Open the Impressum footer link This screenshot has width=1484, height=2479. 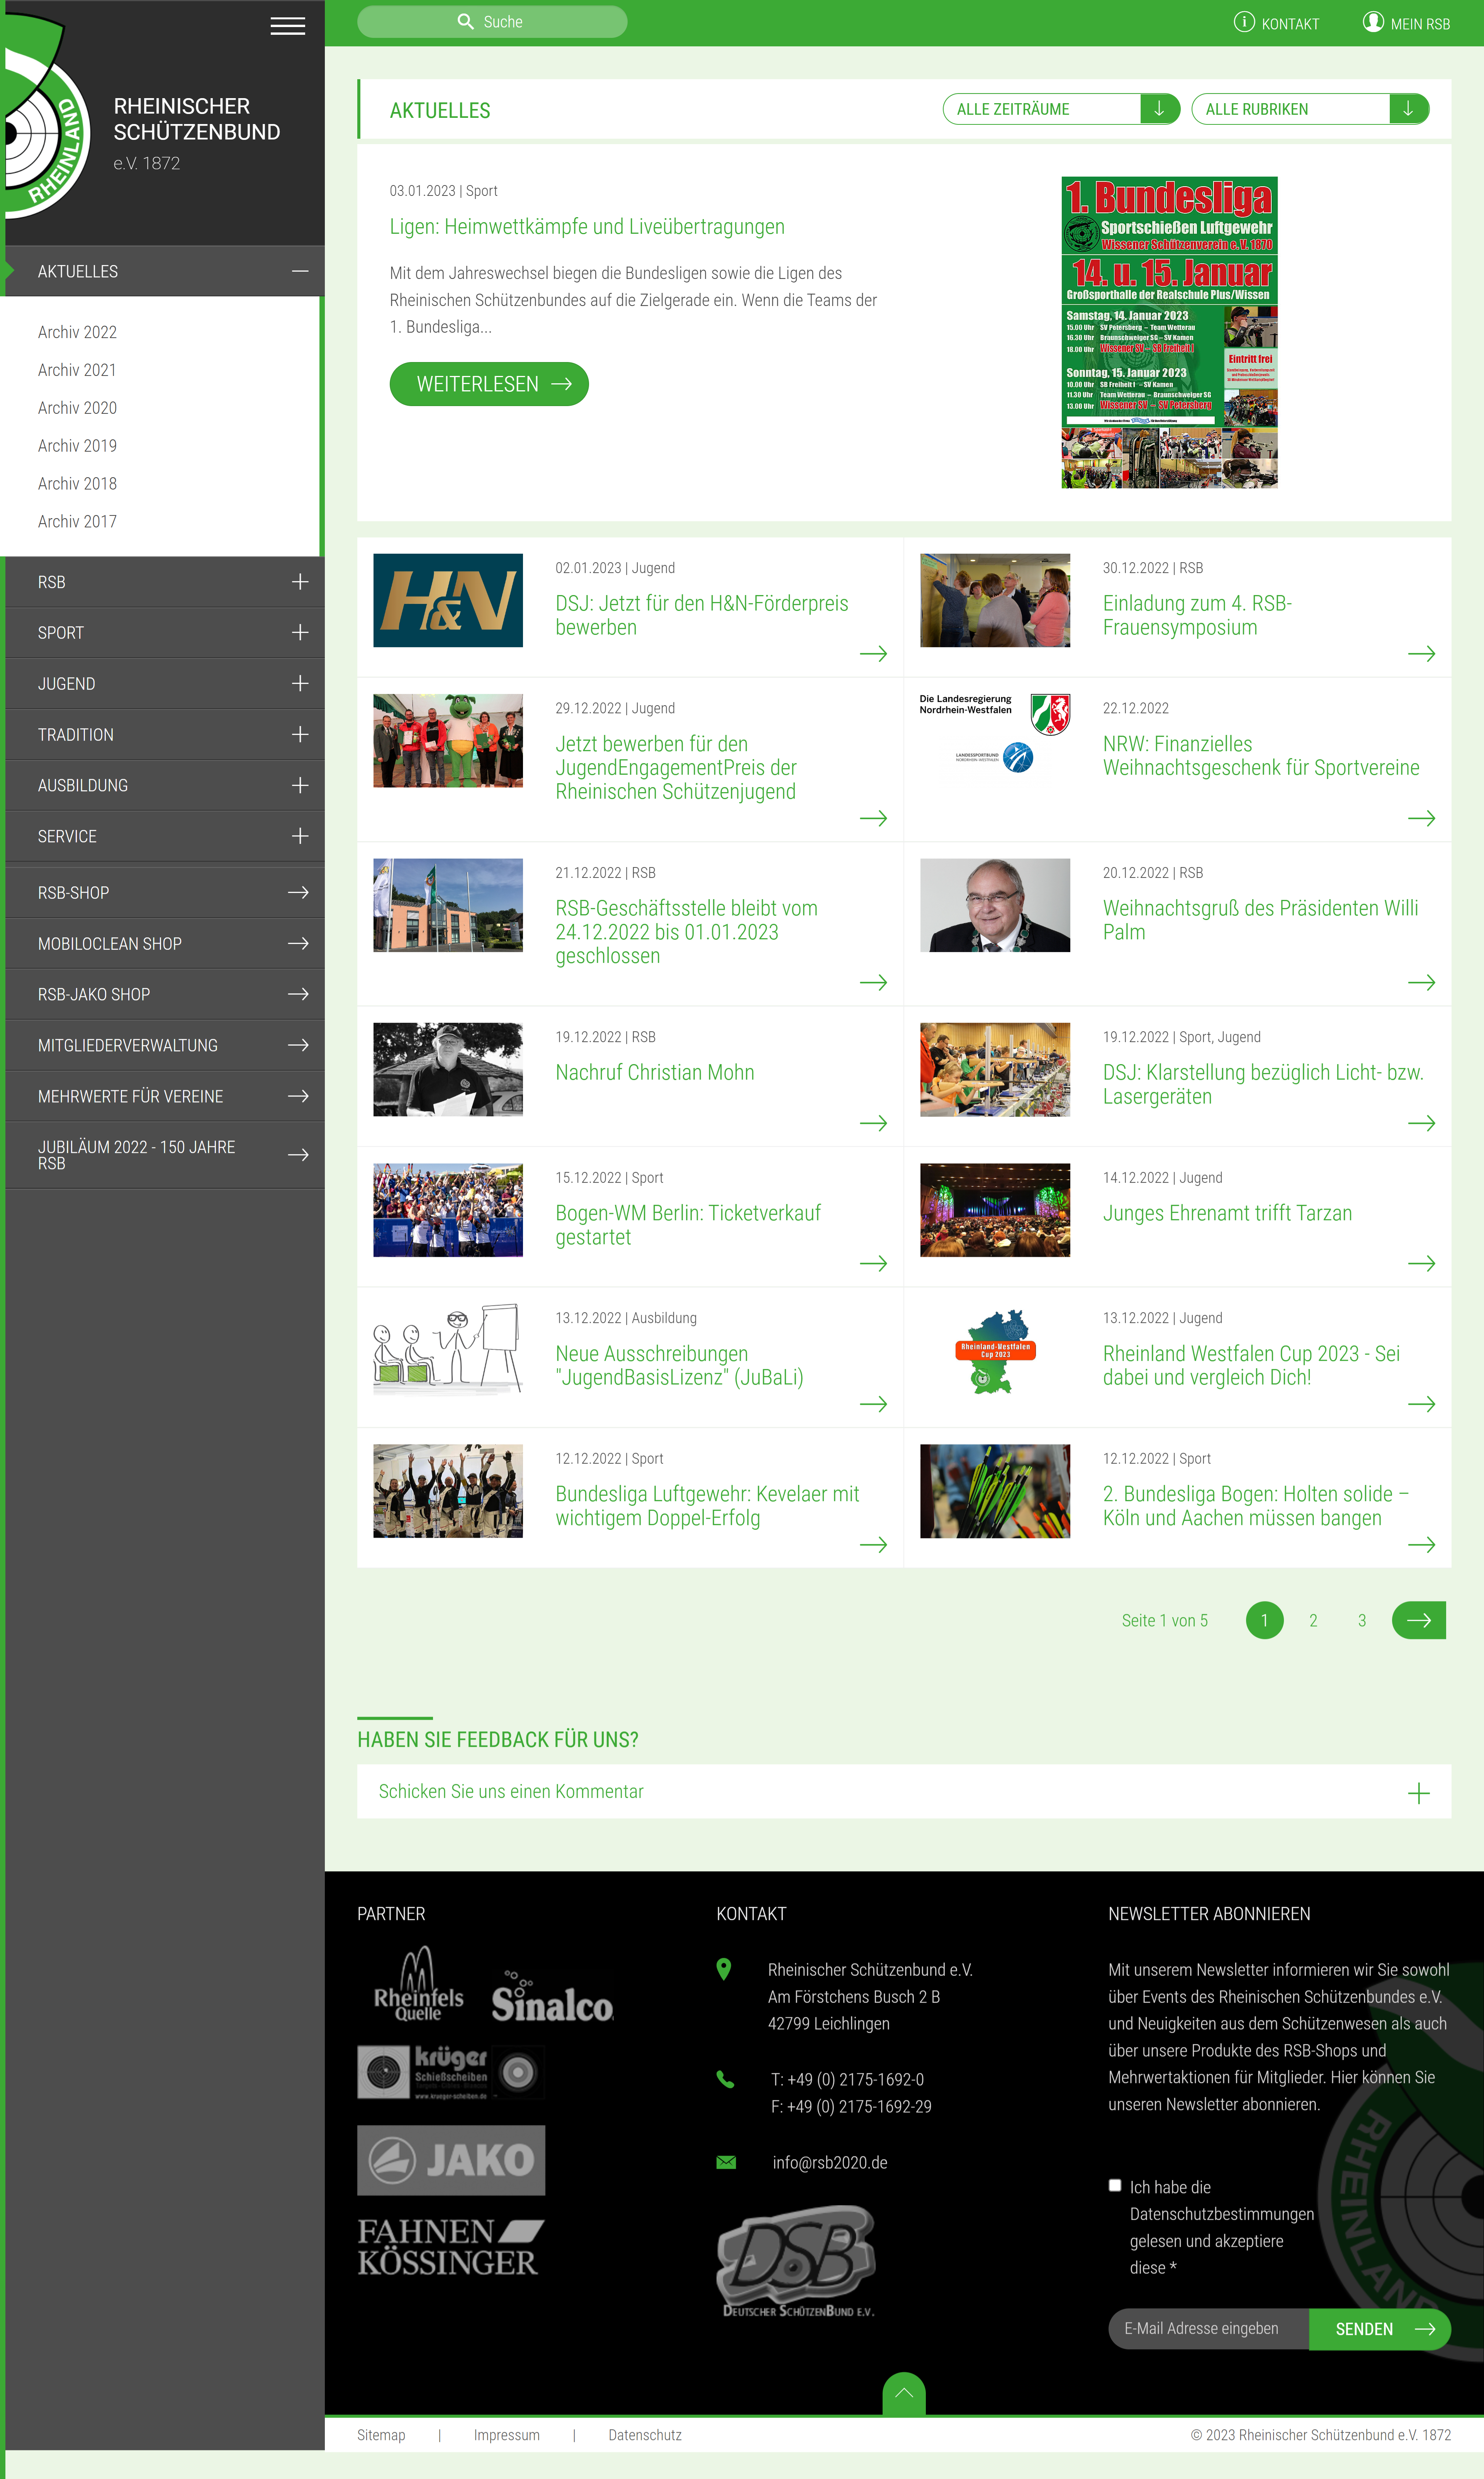click(x=507, y=2435)
